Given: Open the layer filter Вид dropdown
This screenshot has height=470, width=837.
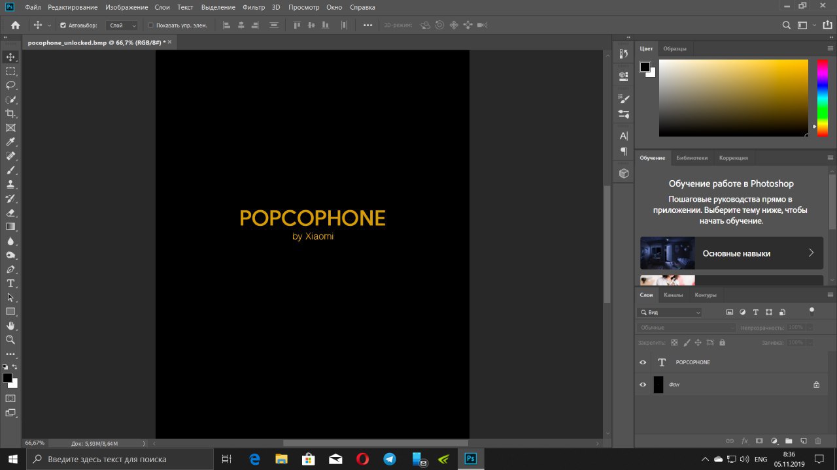Looking at the screenshot, I should 670,313.
